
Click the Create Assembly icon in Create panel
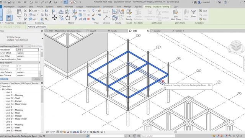tap(115, 12)
